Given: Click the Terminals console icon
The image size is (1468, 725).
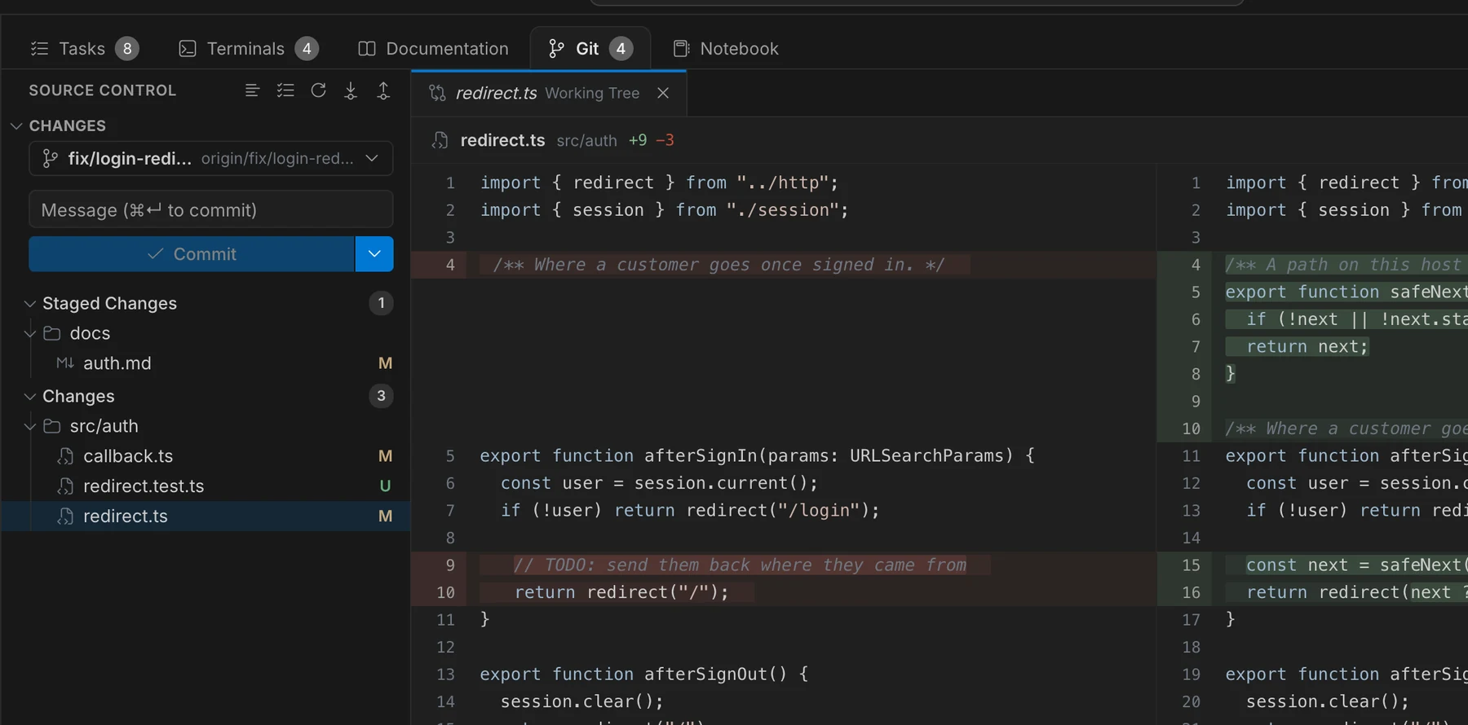Looking at the screenshot, I should pyautogui.click(x=188, y=49).
